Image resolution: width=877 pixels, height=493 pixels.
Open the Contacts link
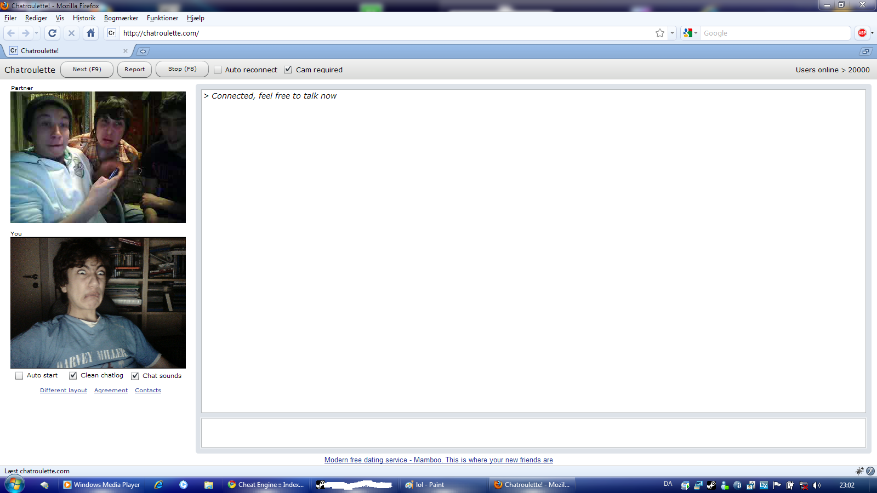point(148,391)
